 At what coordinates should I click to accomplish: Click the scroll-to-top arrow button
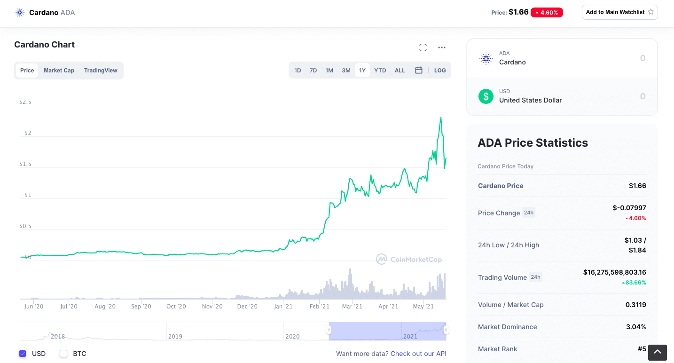point(658,352)
